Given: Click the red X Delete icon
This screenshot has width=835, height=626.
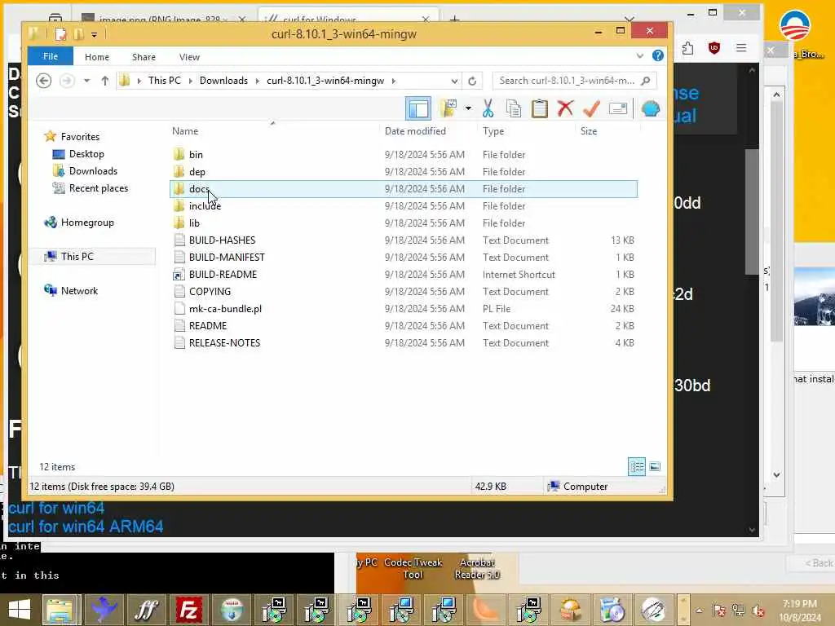Looking at the screenshot, I should [x=566, y=108].
